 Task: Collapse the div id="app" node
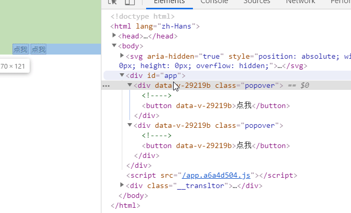pos(122,75)
